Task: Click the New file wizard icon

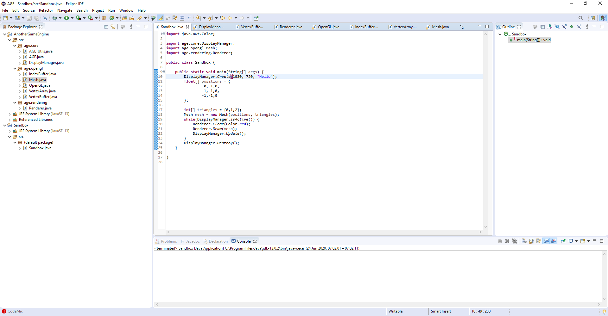Action: click(x=5, y=18)
